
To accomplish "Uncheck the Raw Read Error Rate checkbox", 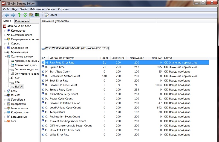I will (43, 62).
